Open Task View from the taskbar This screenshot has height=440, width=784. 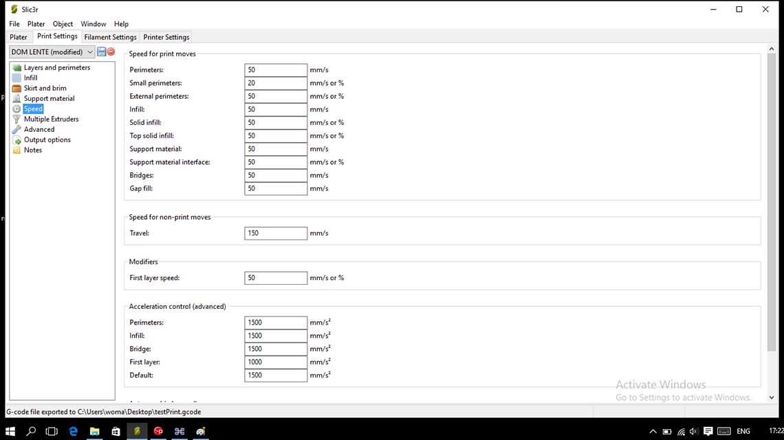coord(52,432)
